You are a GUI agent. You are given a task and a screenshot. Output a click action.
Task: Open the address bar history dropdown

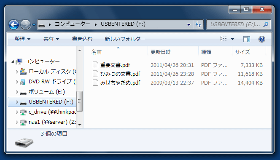coord(188,24)
